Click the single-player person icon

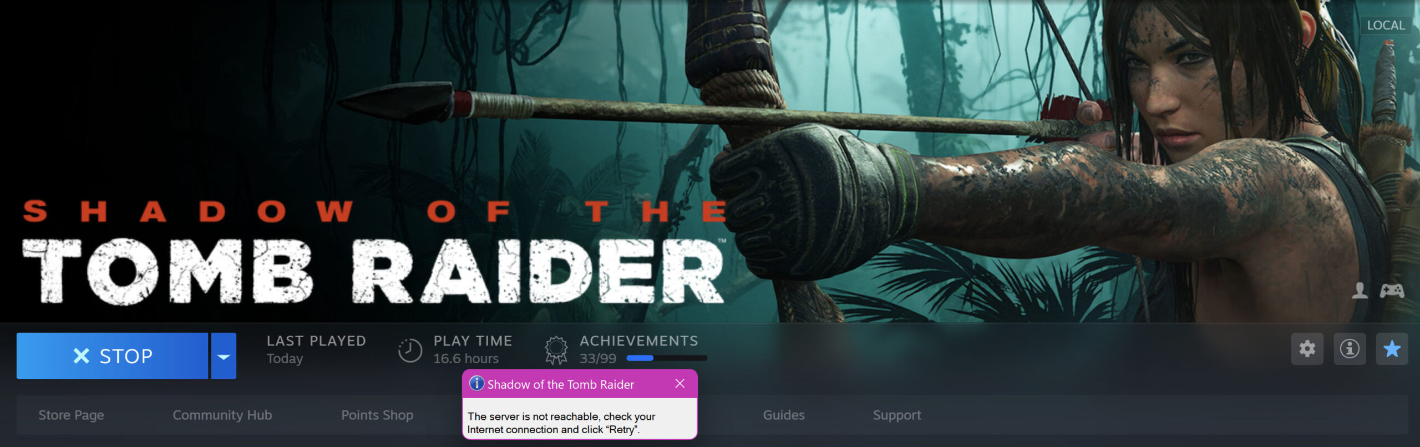click(1360, 290)
